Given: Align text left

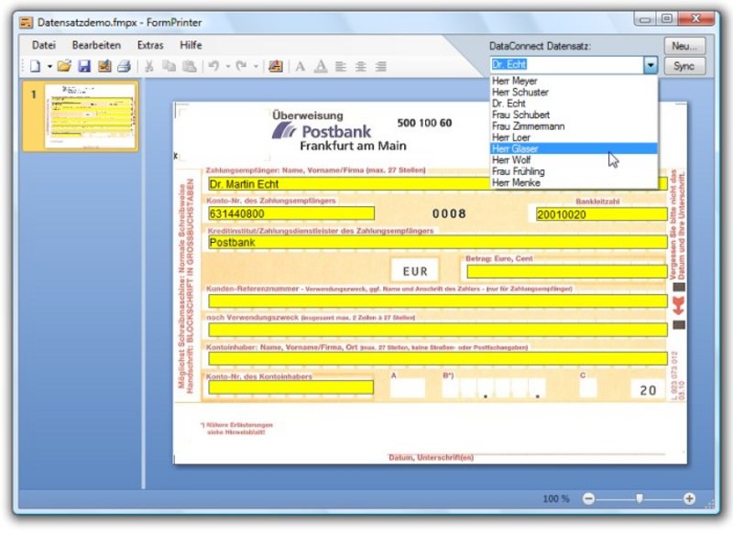Looking at the screenshot, I should coord(341,66).
